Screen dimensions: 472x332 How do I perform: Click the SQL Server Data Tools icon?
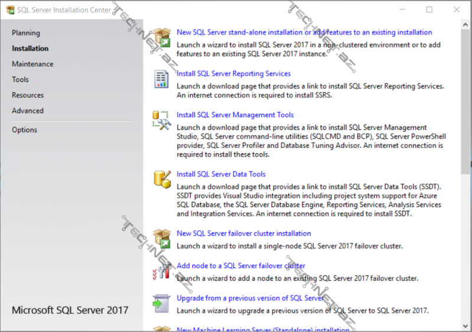point(161,179)
